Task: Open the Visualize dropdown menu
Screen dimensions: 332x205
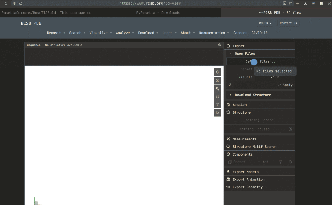Action: [100, 33]
